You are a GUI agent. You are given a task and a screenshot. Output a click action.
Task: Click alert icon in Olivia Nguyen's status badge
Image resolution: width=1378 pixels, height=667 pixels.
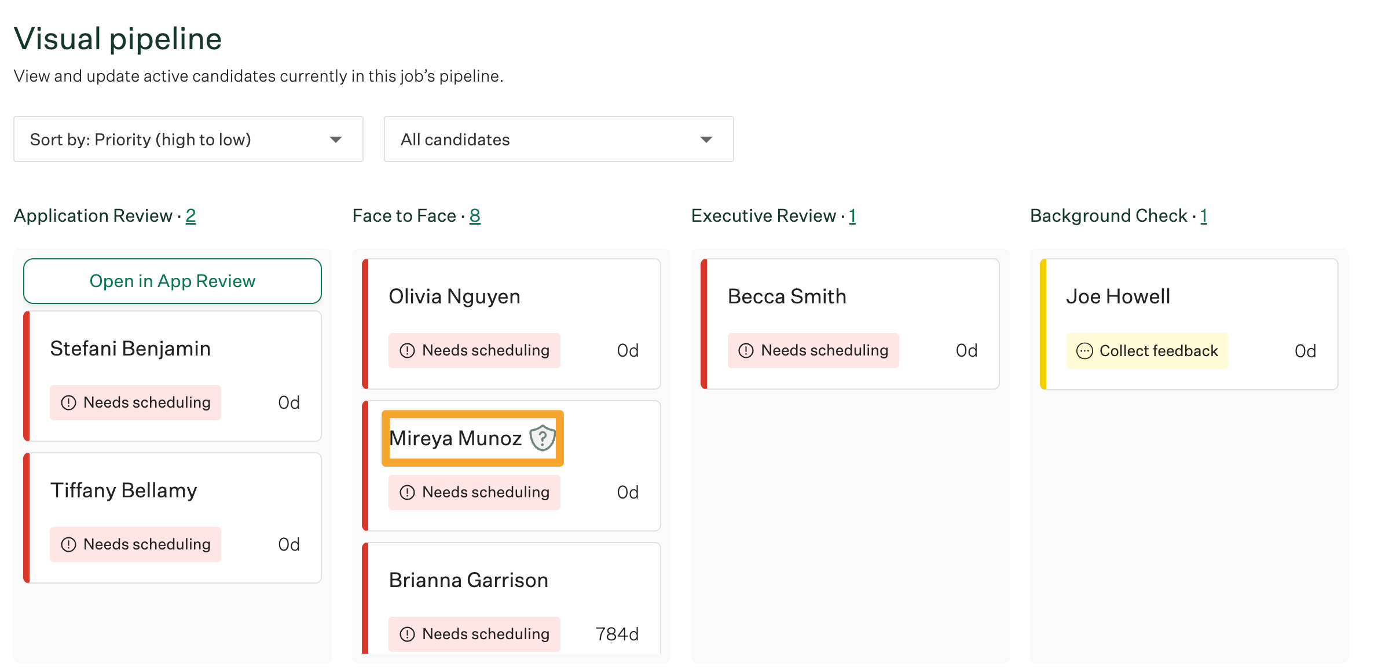(408, 351)
